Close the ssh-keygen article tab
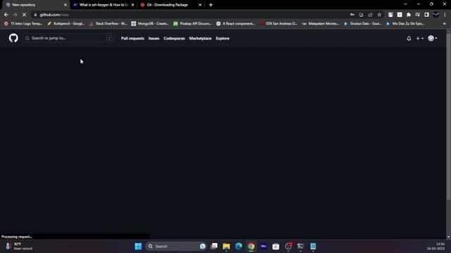The width and height of the screenshot is (451, 253). (132, 5)
